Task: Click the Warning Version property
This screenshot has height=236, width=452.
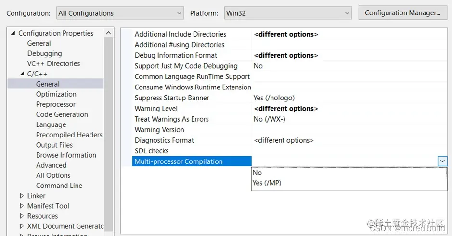Action: 159,130
